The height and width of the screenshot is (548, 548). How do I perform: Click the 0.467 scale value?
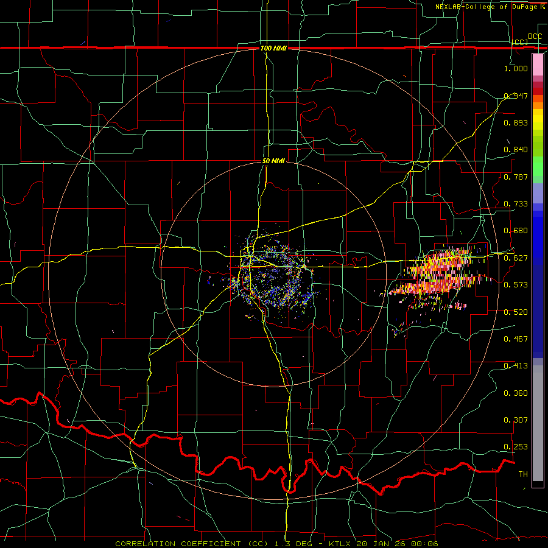516,339
